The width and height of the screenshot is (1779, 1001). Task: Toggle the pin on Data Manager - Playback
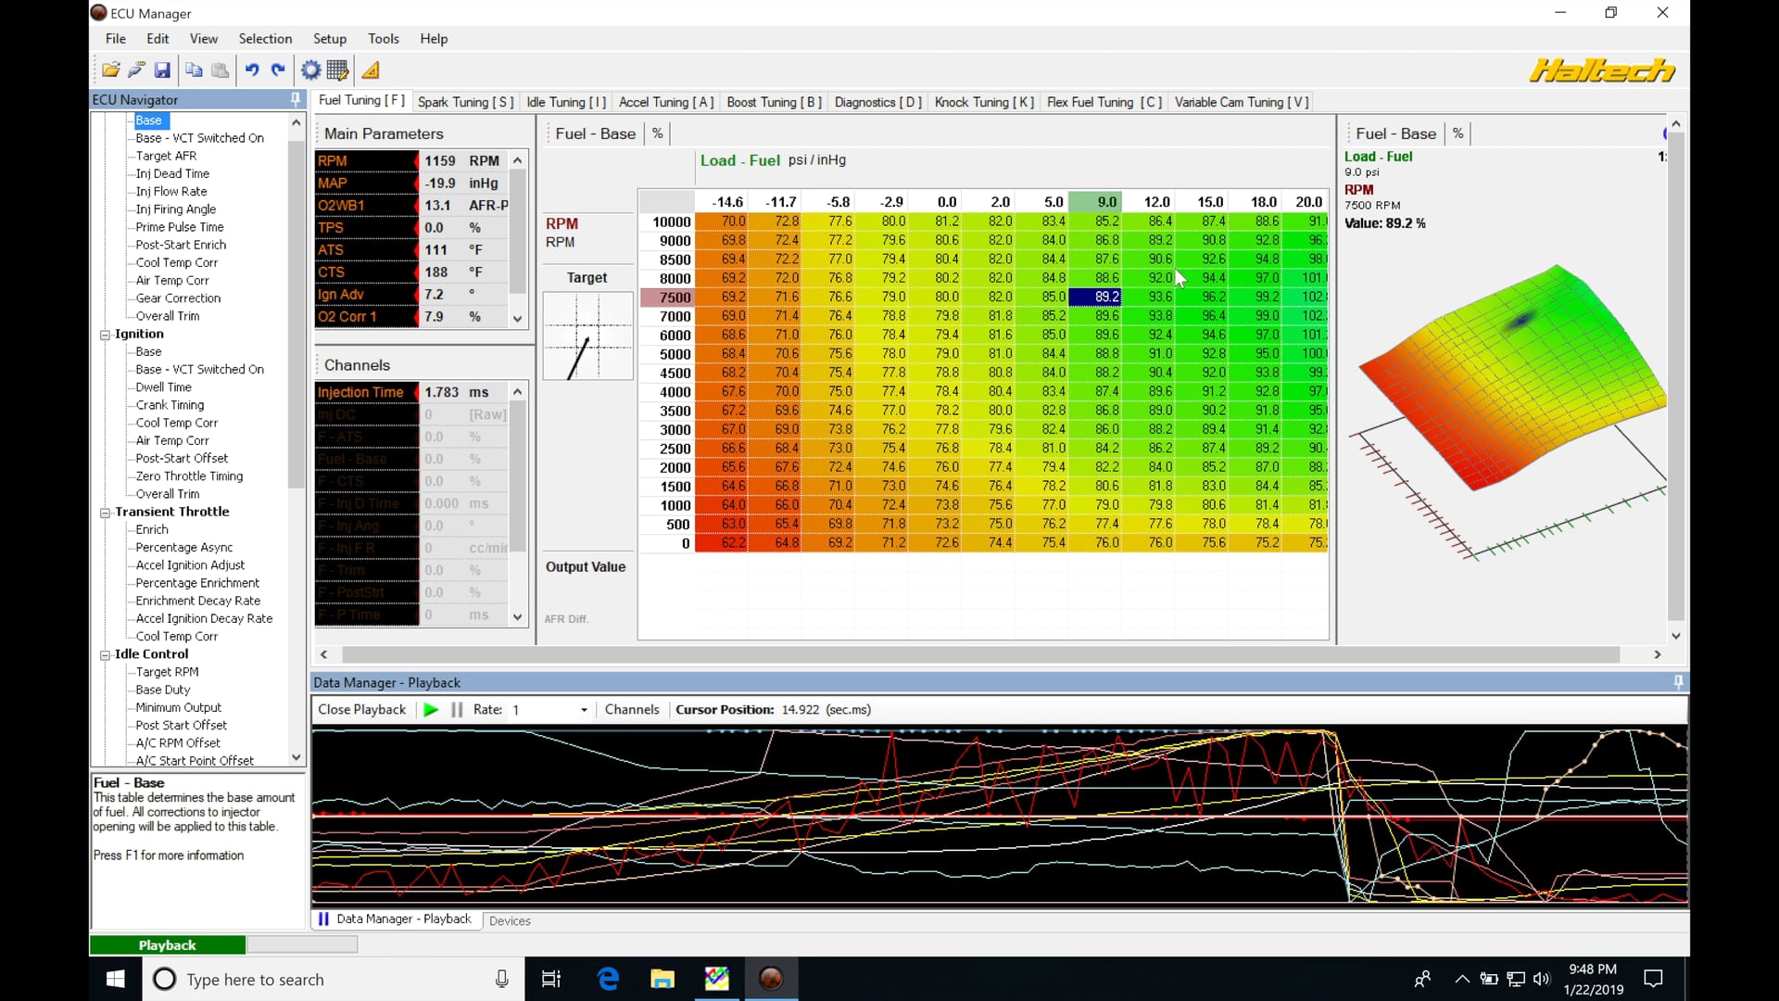(x=1678, y=682)
